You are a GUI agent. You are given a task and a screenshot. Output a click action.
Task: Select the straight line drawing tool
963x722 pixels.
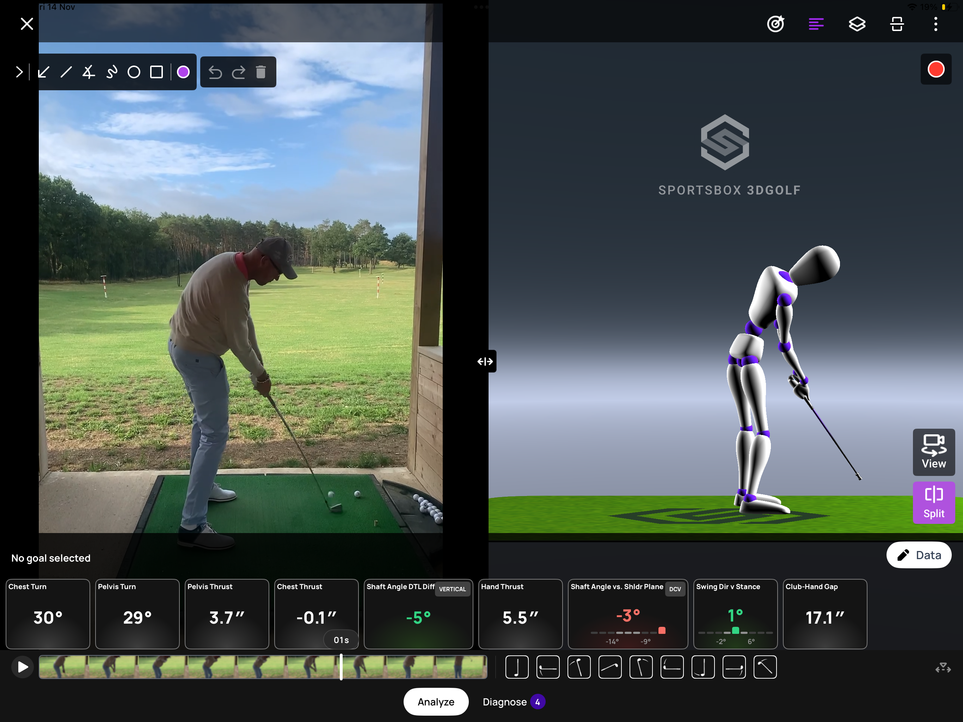click(66, 72)
